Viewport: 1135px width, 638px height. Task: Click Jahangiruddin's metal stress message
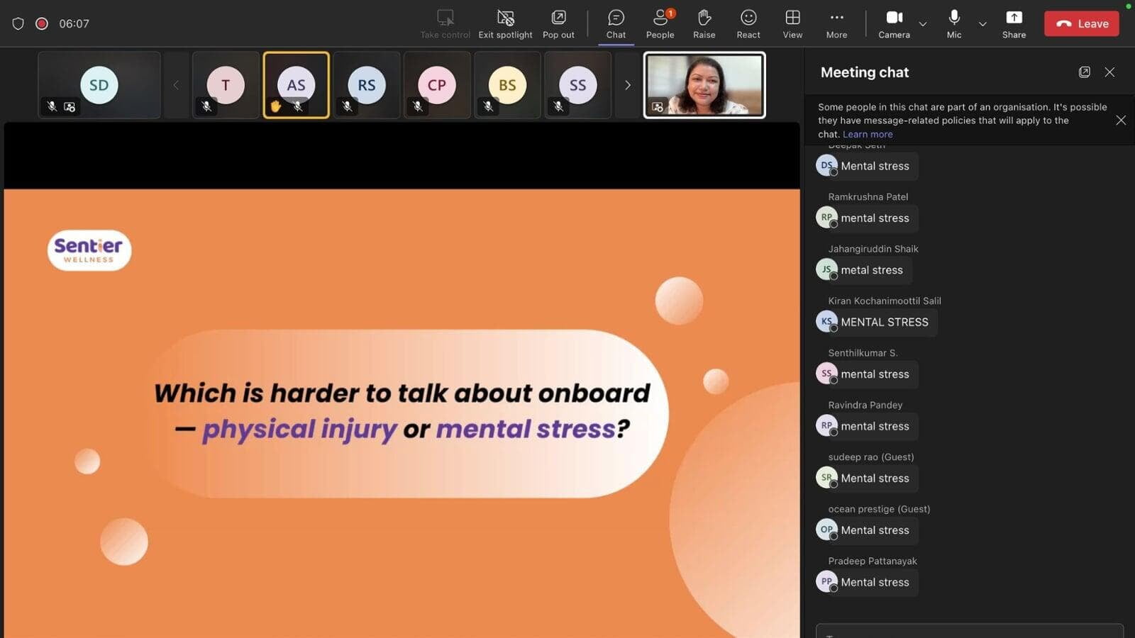click(x=872, y=270)
